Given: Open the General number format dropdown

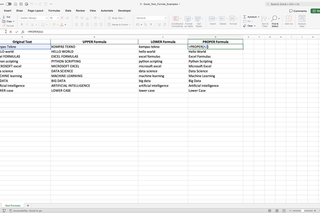Looking at the screenshot, I should pos(165,18).
